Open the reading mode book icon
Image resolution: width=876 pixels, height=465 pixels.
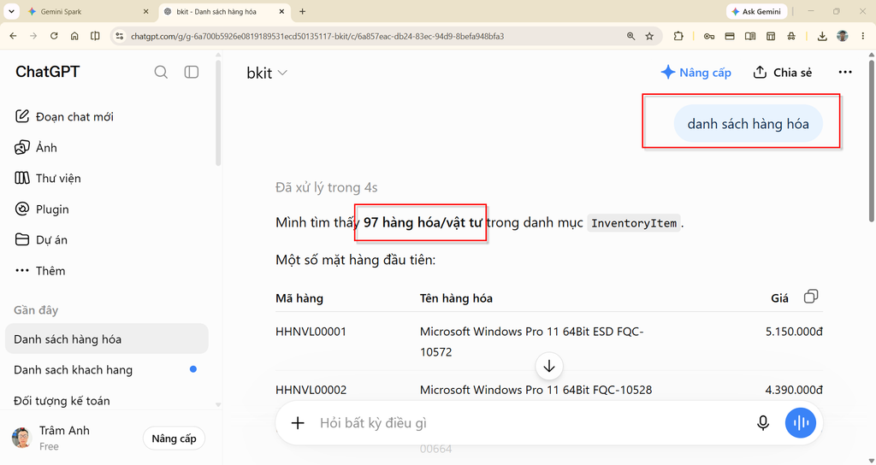click(750, 36)
